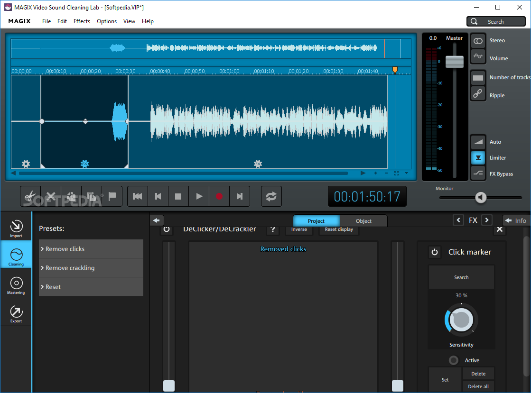Set a marker with the flag icon
Viewport: 531px width, 393px height.
click(112, 196)
